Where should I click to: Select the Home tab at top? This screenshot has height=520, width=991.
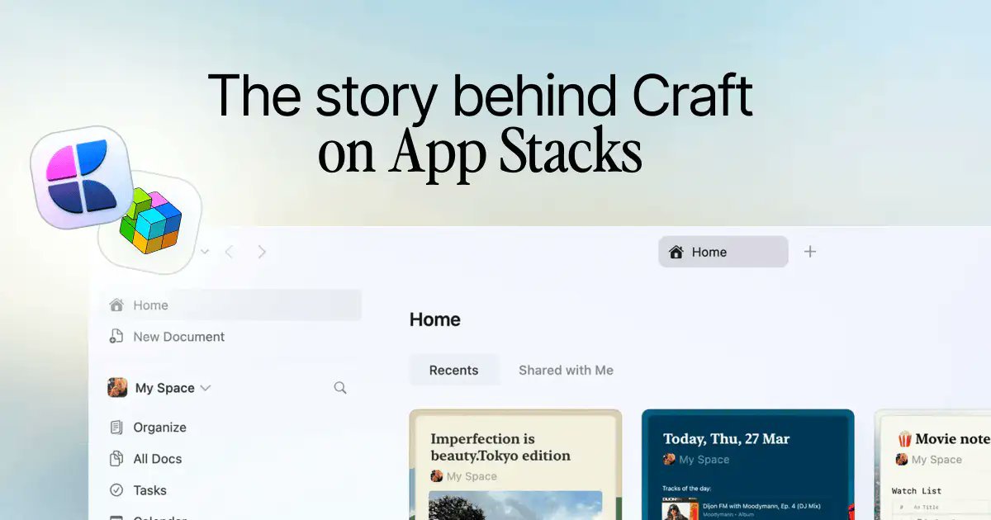723,252
